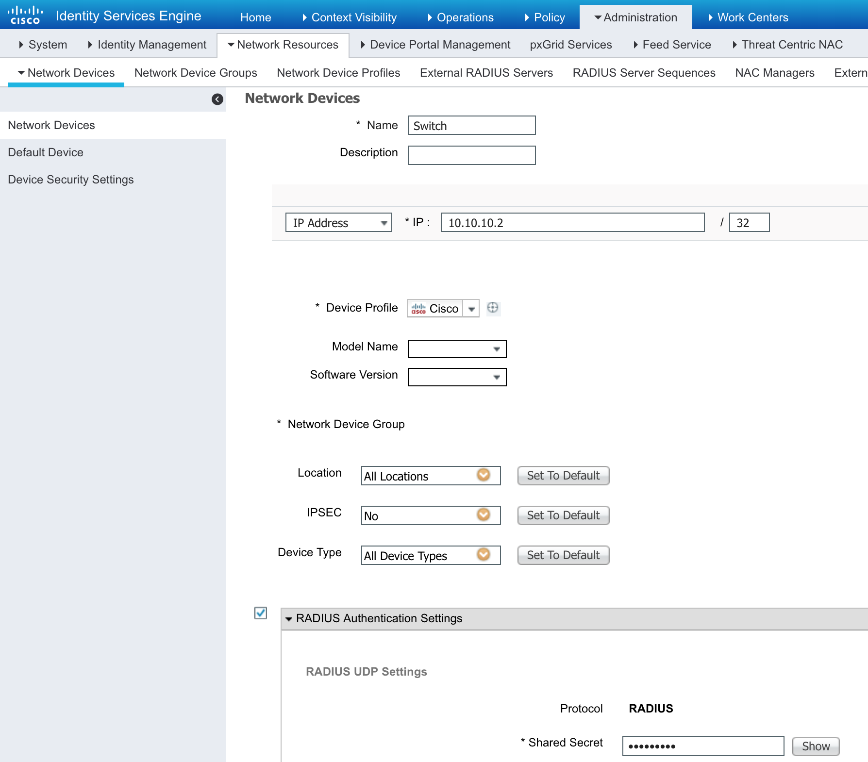Screen dimensions: 868x762
Task: Expand the Device Profile Cisco dropdown
Action: [471, 309]
